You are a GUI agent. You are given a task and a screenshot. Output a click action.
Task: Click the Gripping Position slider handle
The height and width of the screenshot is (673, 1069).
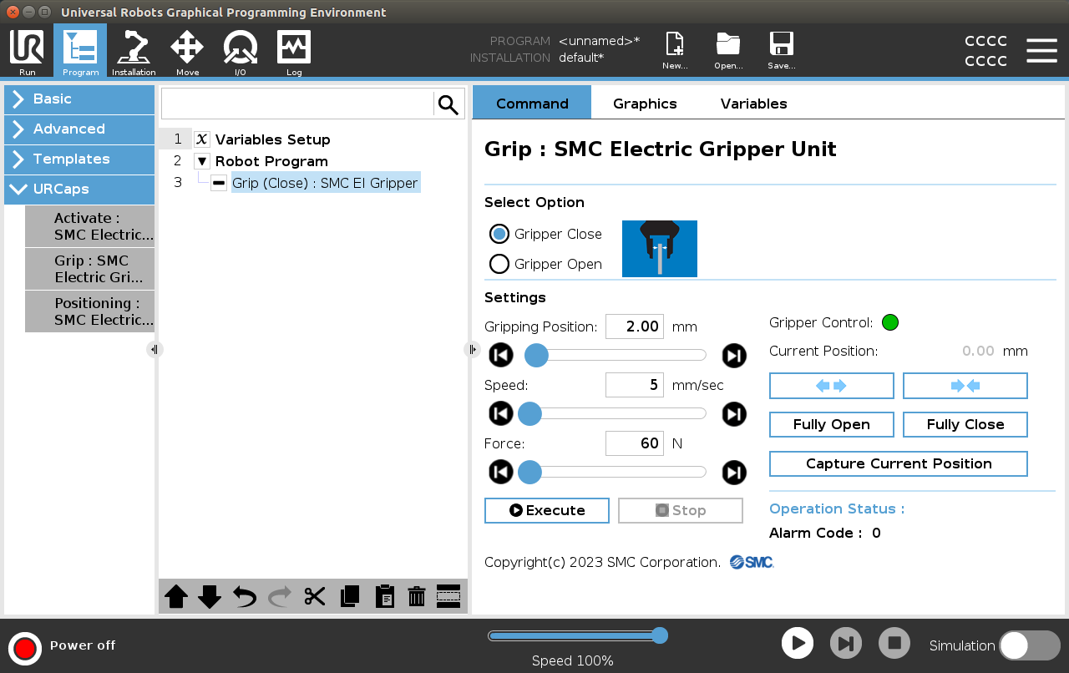tap(536, 356)
